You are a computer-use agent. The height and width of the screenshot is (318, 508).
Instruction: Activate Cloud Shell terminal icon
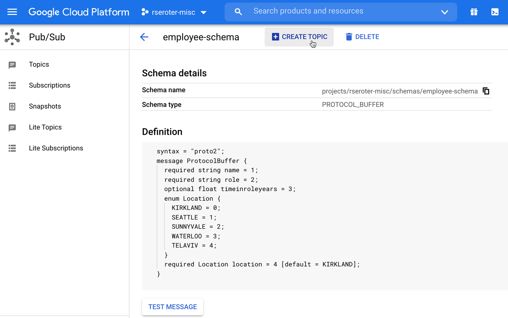point(495,12)
